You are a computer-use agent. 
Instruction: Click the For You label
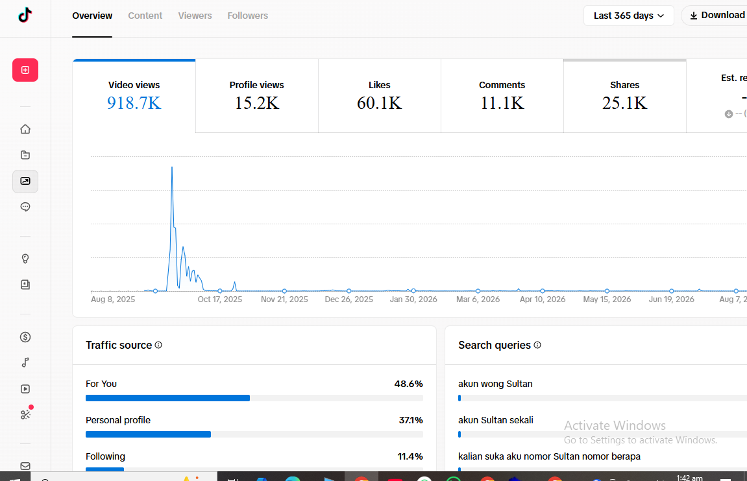point(101,384)
